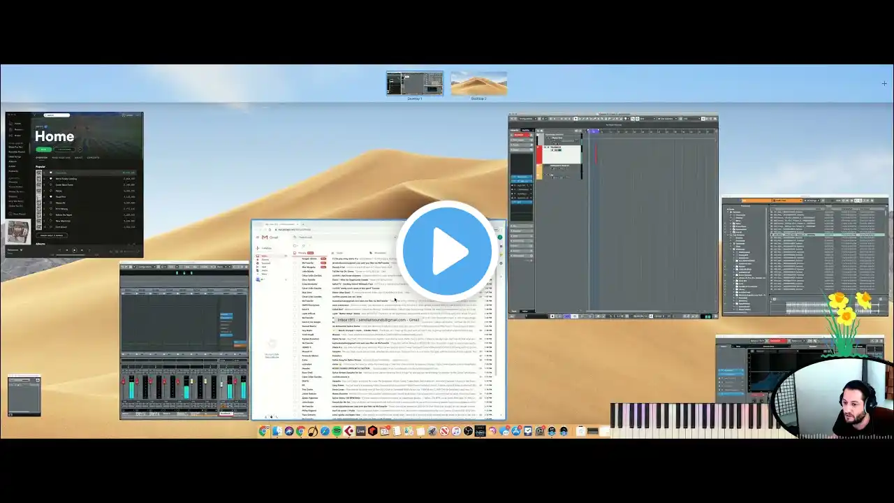
Task: Click the Show Only 5 Songs button
Action: pos(52,235)
